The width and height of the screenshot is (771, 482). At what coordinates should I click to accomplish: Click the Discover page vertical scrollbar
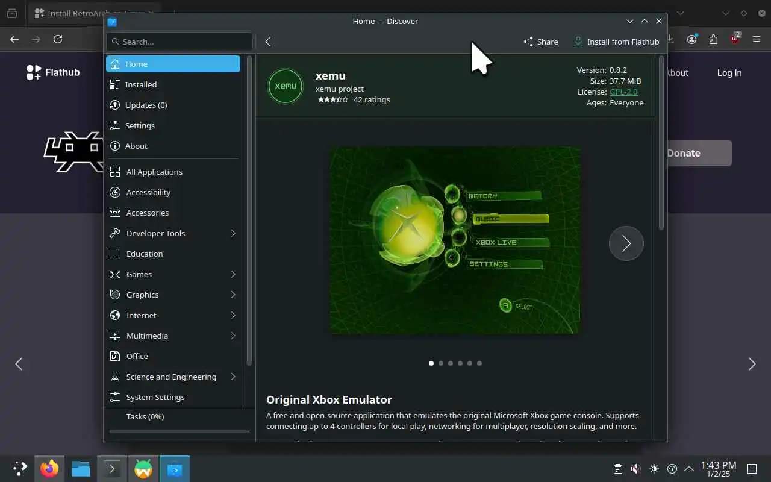tap(661, 143)
